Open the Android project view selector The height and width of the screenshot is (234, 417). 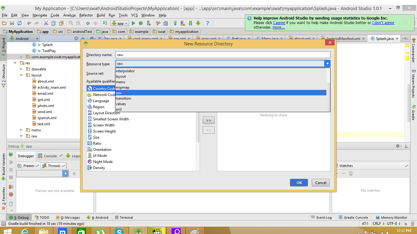pyautogui.click(x=24, y=39)
